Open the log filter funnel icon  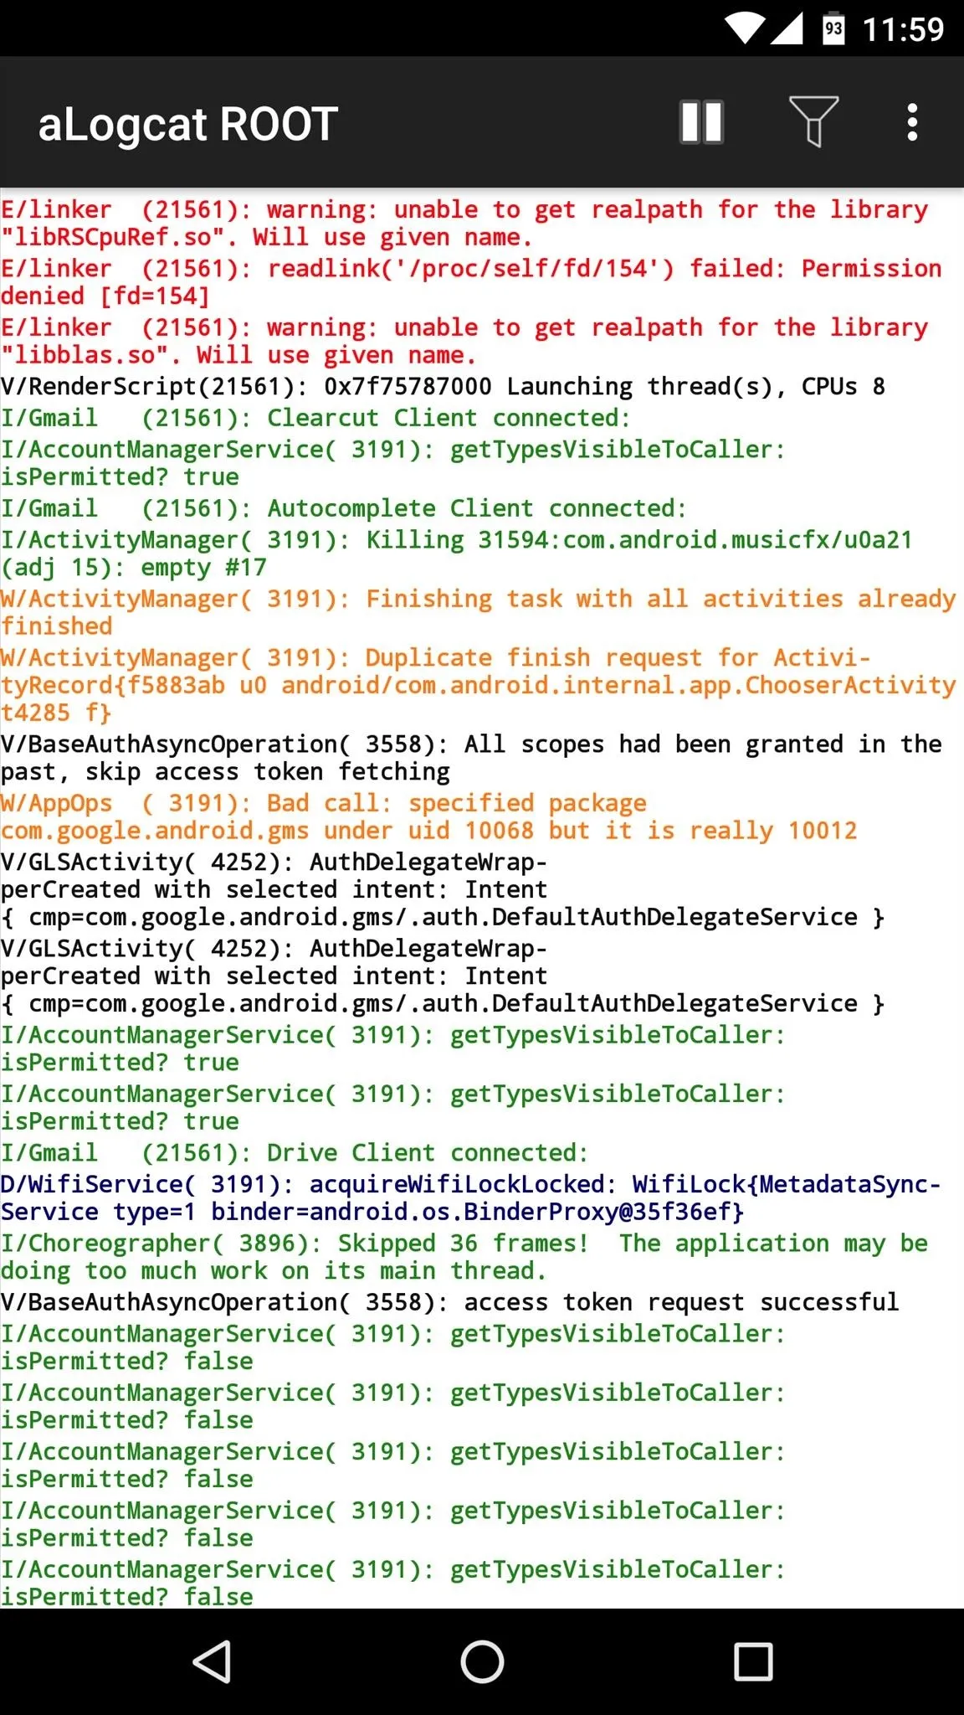(x=813, y=122)
